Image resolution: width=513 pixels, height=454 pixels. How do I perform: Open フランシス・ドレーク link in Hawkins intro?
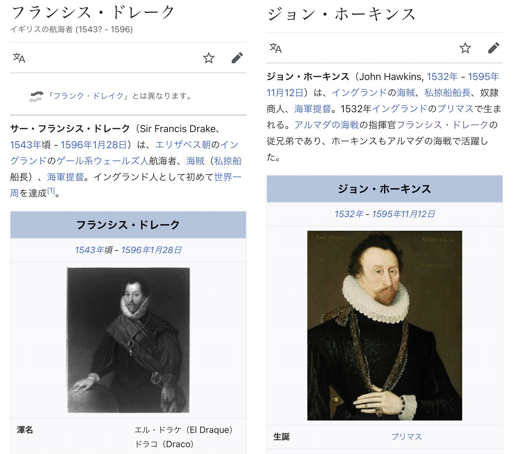pyautogui.click(x=442, y=125)
